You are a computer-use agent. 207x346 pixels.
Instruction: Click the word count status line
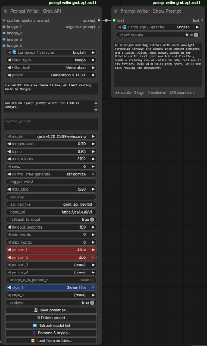click(155, 93)
